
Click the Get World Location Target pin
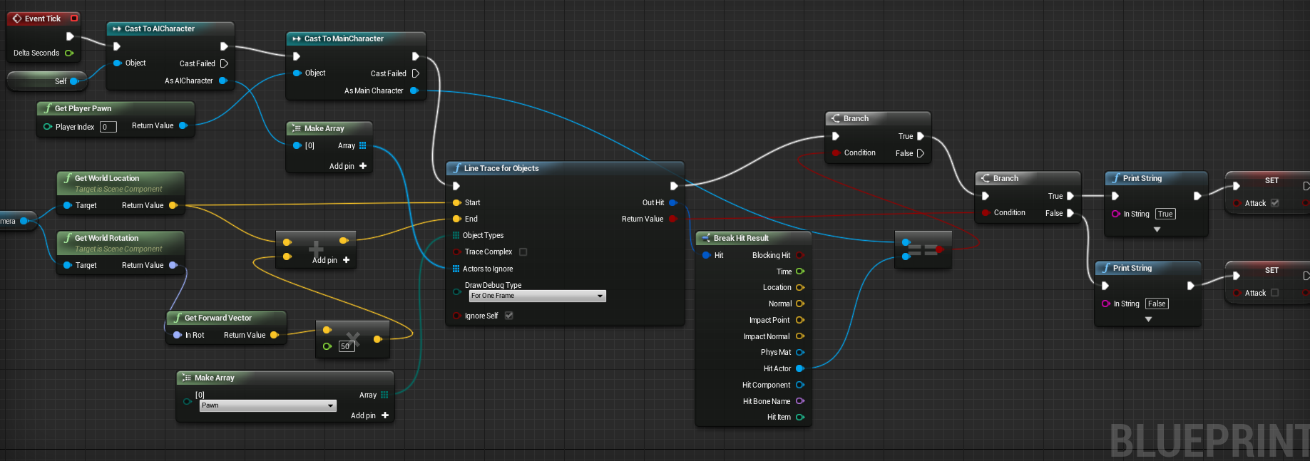67,205
